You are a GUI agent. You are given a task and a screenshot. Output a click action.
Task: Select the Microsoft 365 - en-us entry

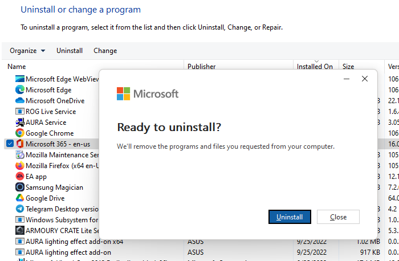(58, 144)
